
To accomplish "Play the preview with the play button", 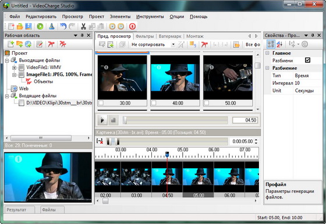I will 102,120.
